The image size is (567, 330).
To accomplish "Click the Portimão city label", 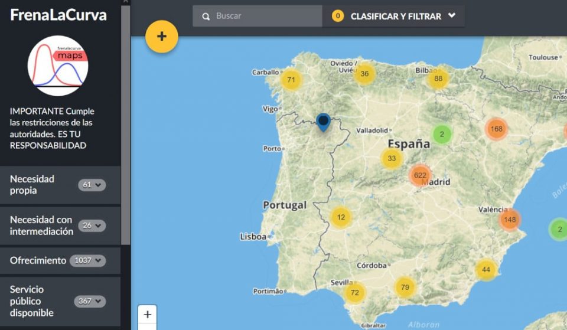I will point(268,291).
